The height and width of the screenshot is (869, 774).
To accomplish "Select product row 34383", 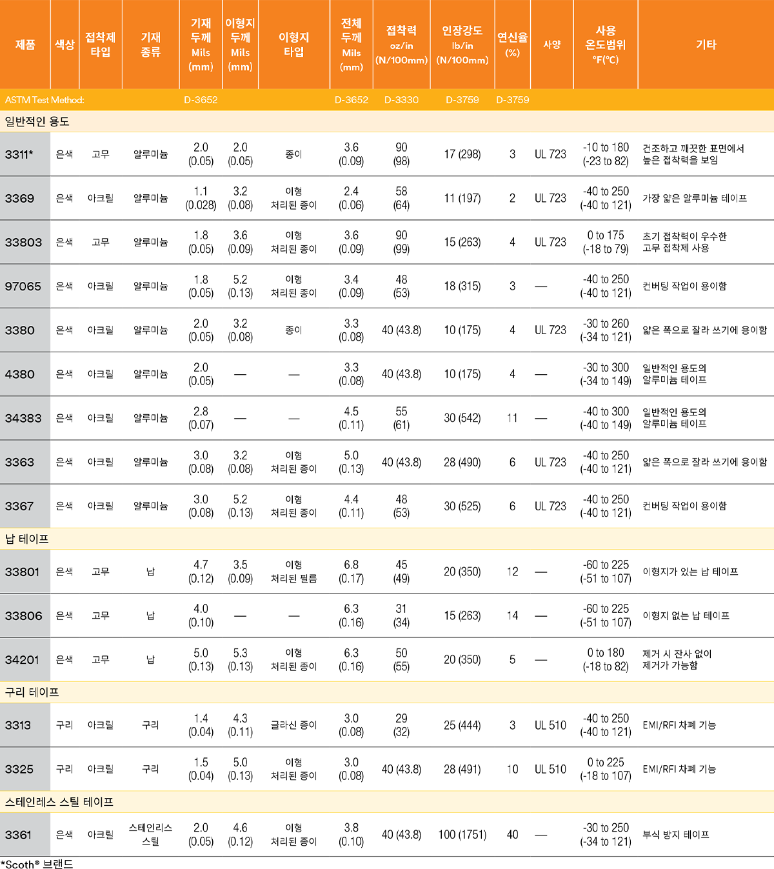I will (23, 418).
